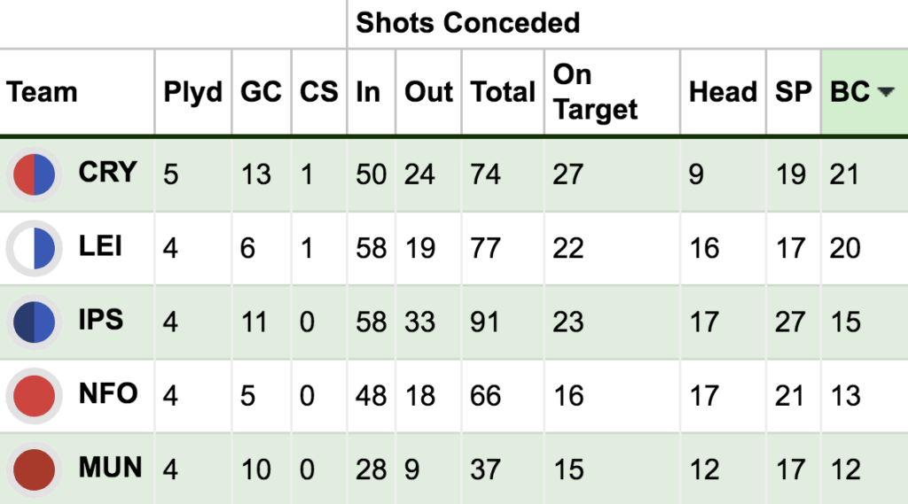Select the Head column header

[x=723, y=91]
